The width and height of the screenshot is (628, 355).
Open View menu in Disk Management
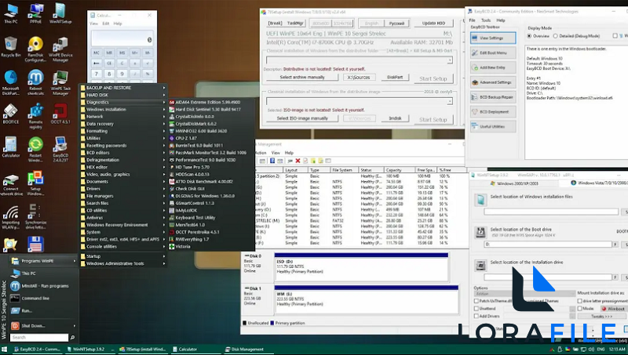(276, 153)
